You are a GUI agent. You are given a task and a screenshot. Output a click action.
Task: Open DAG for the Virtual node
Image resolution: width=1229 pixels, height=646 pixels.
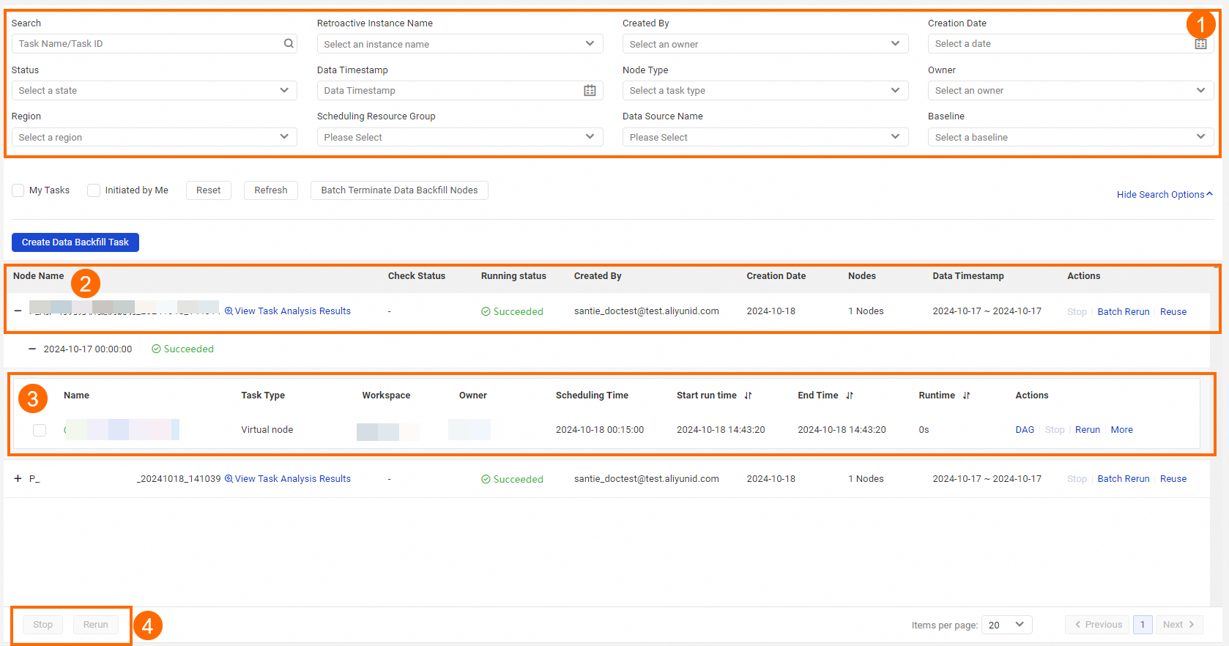pos(1025,430)
